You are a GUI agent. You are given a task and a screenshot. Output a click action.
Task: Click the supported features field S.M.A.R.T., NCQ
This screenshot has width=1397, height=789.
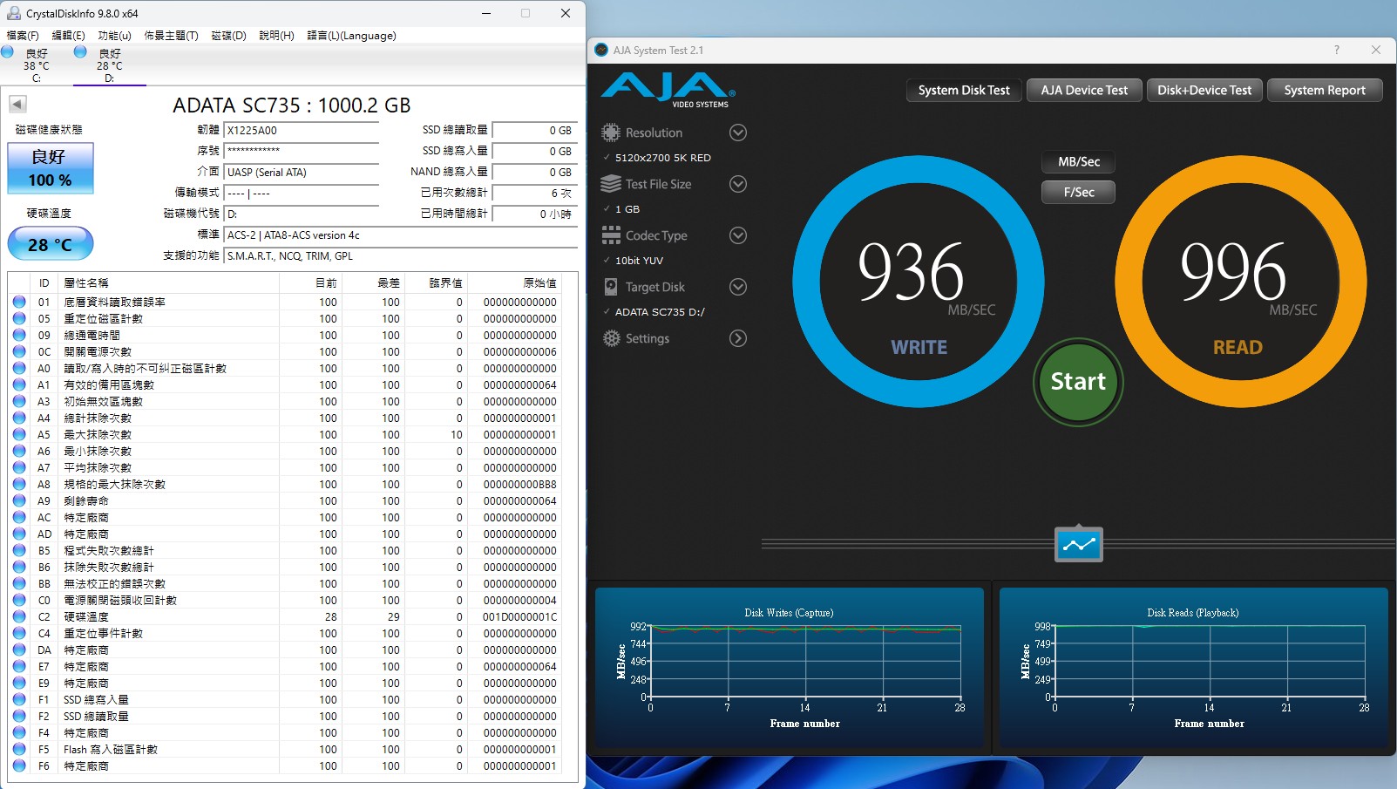click(x=401, y=256)
